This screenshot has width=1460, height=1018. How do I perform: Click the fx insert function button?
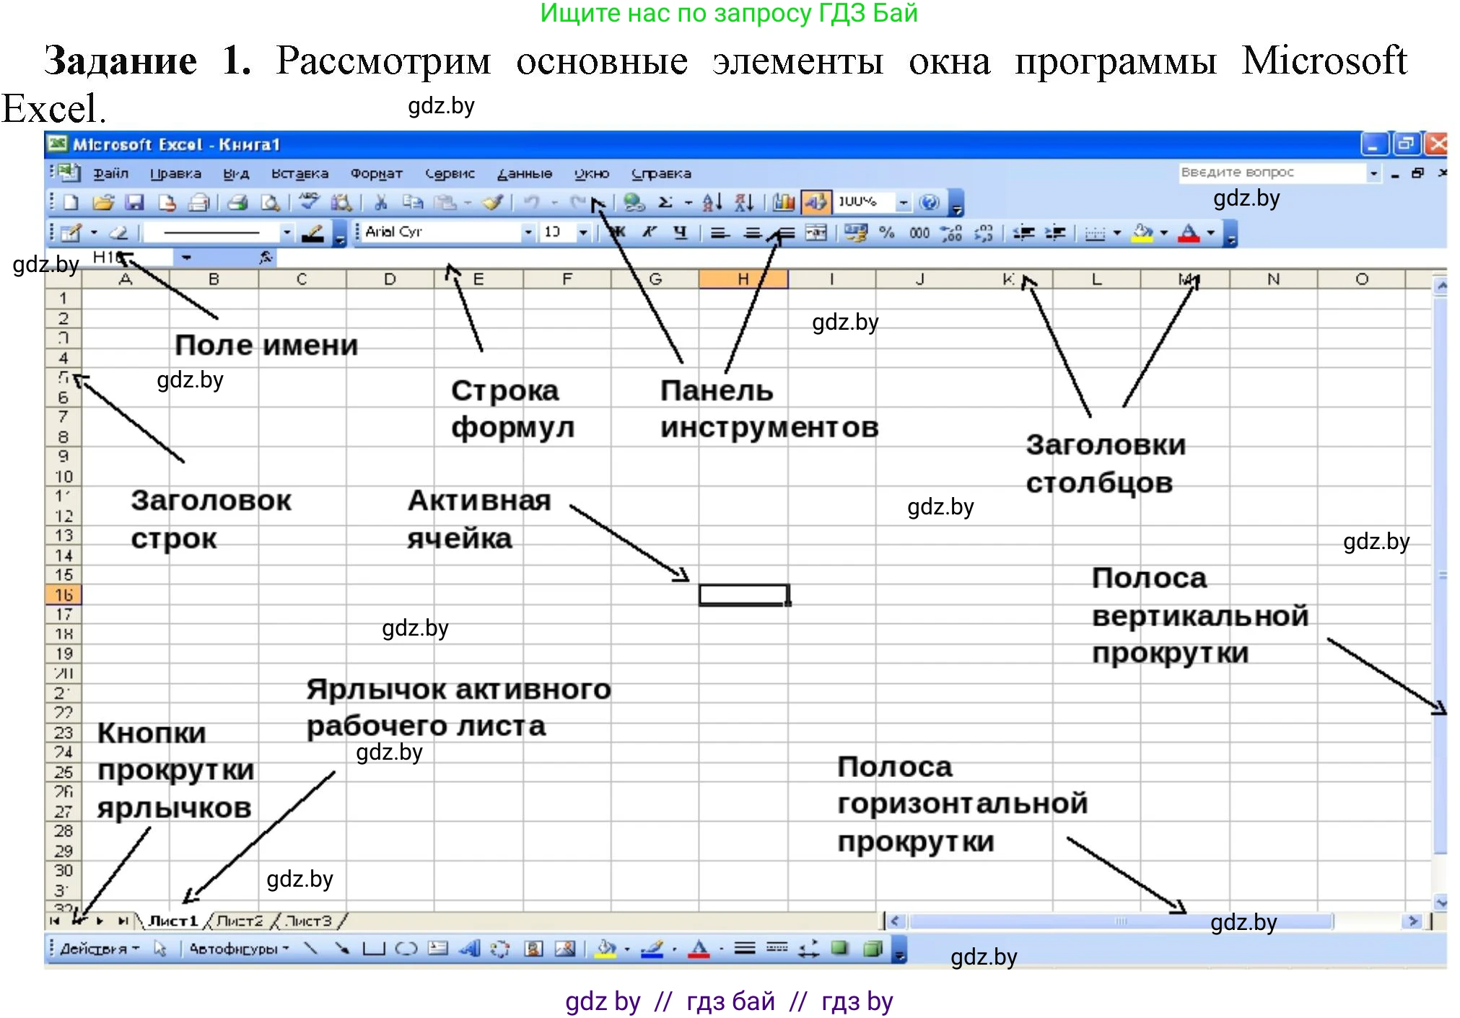pyautogui.click(x=266, y=257)
